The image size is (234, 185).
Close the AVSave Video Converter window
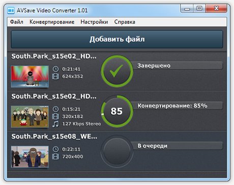pos(216,9)
